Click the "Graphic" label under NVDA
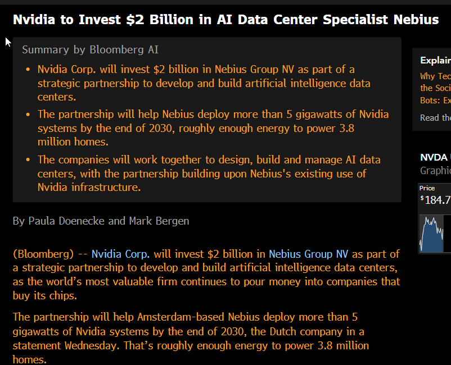The width and height of the screenshot is (451, 365). (x=435, y=170)
